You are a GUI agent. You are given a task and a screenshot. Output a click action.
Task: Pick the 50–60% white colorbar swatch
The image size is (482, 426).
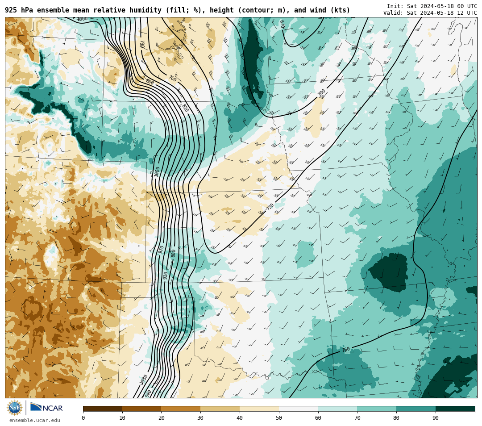tap(299, 409)
